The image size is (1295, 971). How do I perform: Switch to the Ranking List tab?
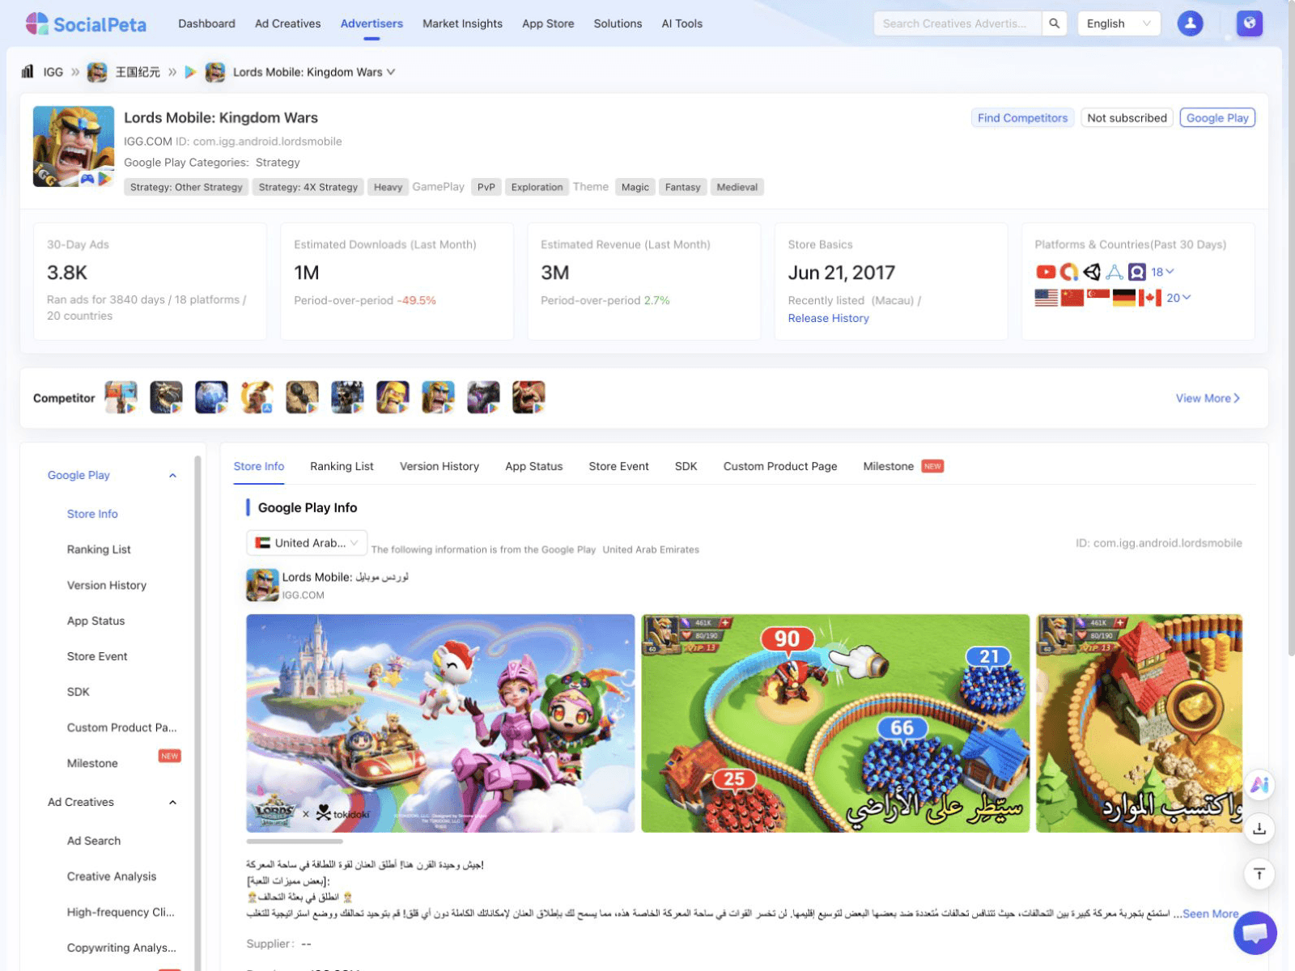[x=342, y=466]
